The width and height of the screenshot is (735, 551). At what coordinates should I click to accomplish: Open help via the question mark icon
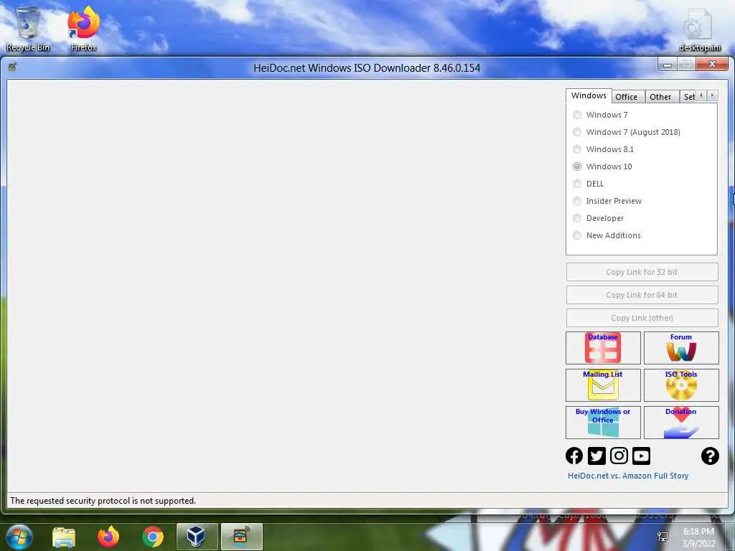point(710,456)
